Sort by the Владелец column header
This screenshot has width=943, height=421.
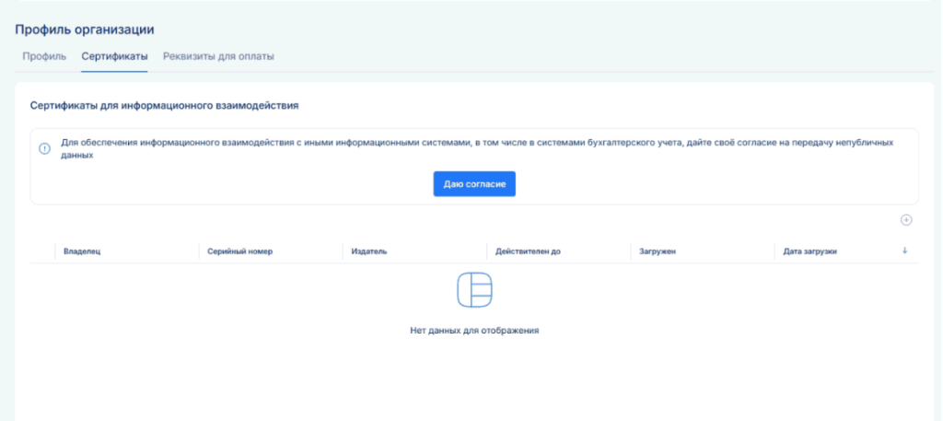pyautogui.click(x=82, y=251)
